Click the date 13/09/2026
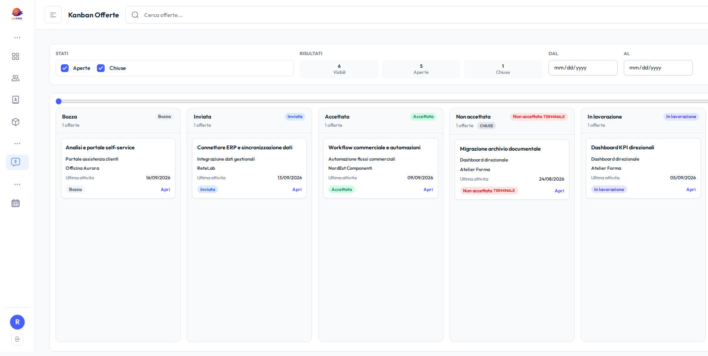Viewport: 708px width, 356px height. 290,178
